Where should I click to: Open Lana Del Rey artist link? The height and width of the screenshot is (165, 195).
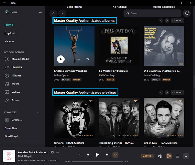point(152,75)
